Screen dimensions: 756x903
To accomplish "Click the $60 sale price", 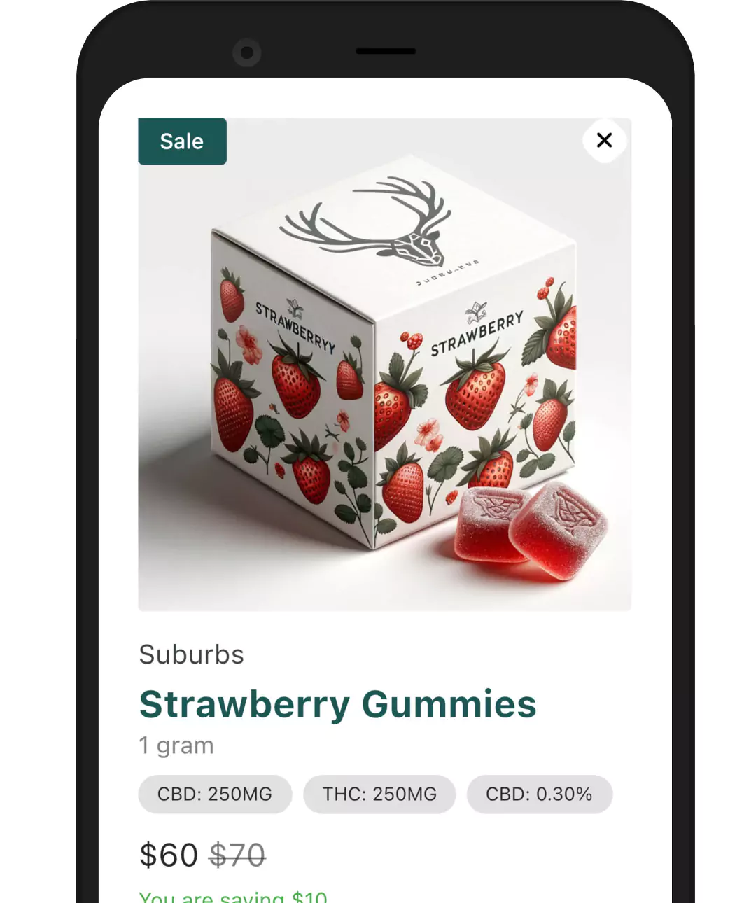I will (x=169, y=855).
